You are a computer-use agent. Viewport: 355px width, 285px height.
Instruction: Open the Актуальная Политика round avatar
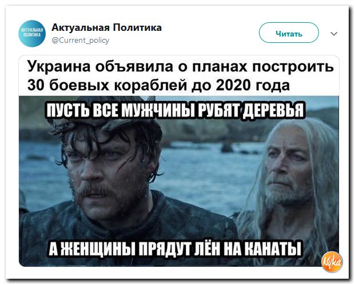pyautogui.click(x=31, y=34)
